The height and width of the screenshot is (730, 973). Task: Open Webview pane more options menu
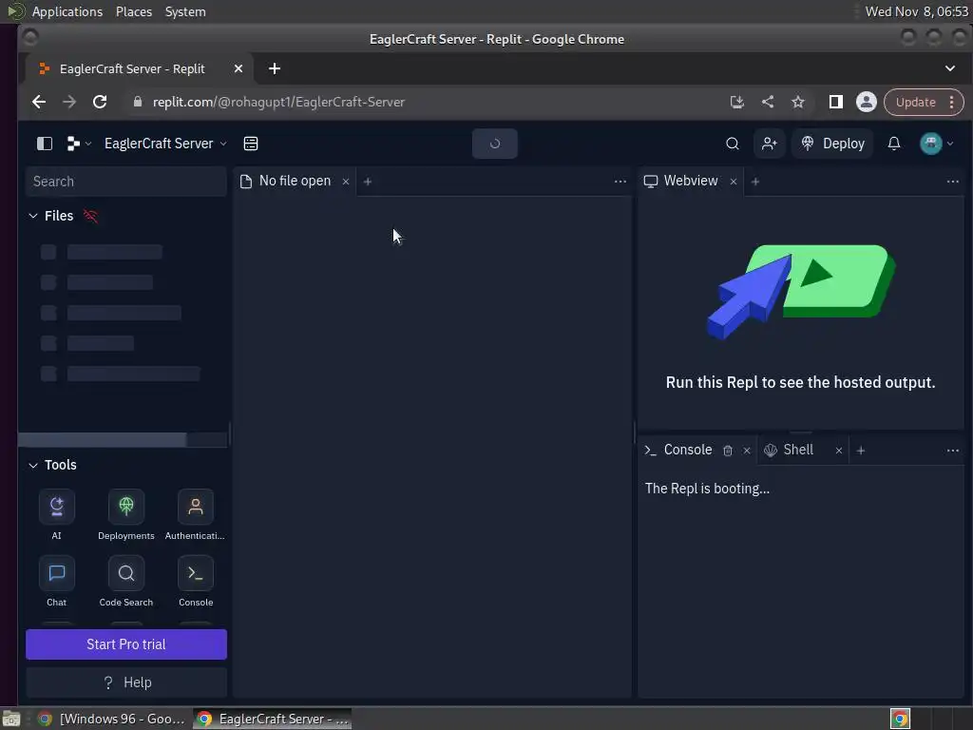pyautogui.click(x=952, y=182)
